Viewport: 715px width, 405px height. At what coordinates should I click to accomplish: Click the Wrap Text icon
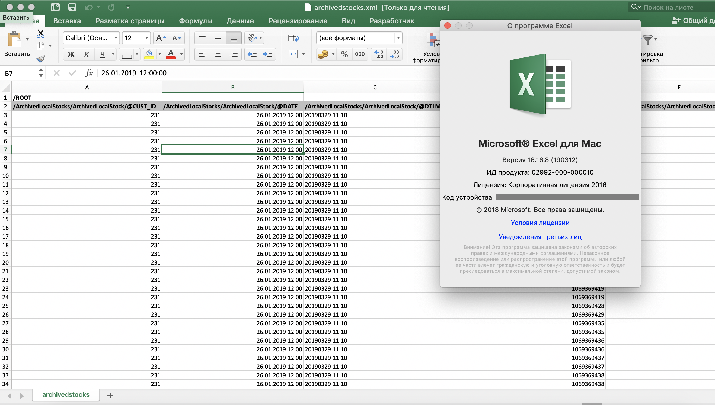coord(293,38)
